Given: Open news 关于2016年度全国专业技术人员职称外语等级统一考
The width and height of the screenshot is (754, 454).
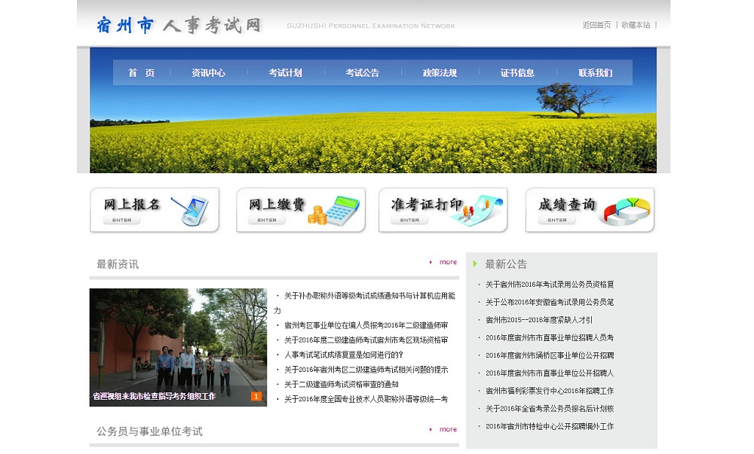Looking at the screenshot, I should point(366,399).
